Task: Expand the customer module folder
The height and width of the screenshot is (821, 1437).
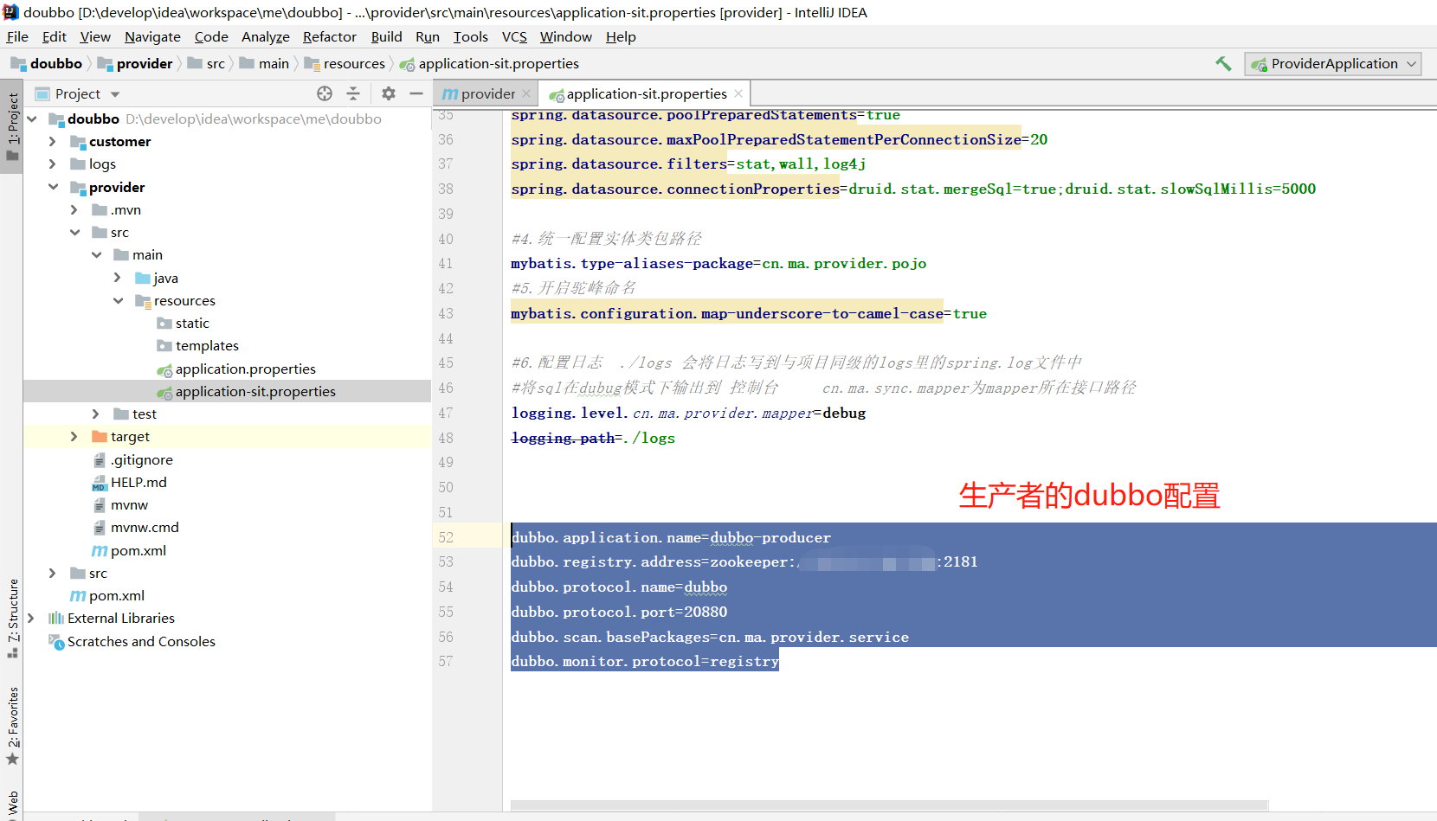Action: coord(52,141)
